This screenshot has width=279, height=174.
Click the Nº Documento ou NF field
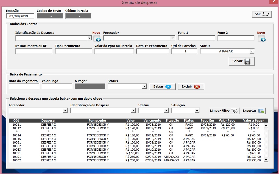34,51
